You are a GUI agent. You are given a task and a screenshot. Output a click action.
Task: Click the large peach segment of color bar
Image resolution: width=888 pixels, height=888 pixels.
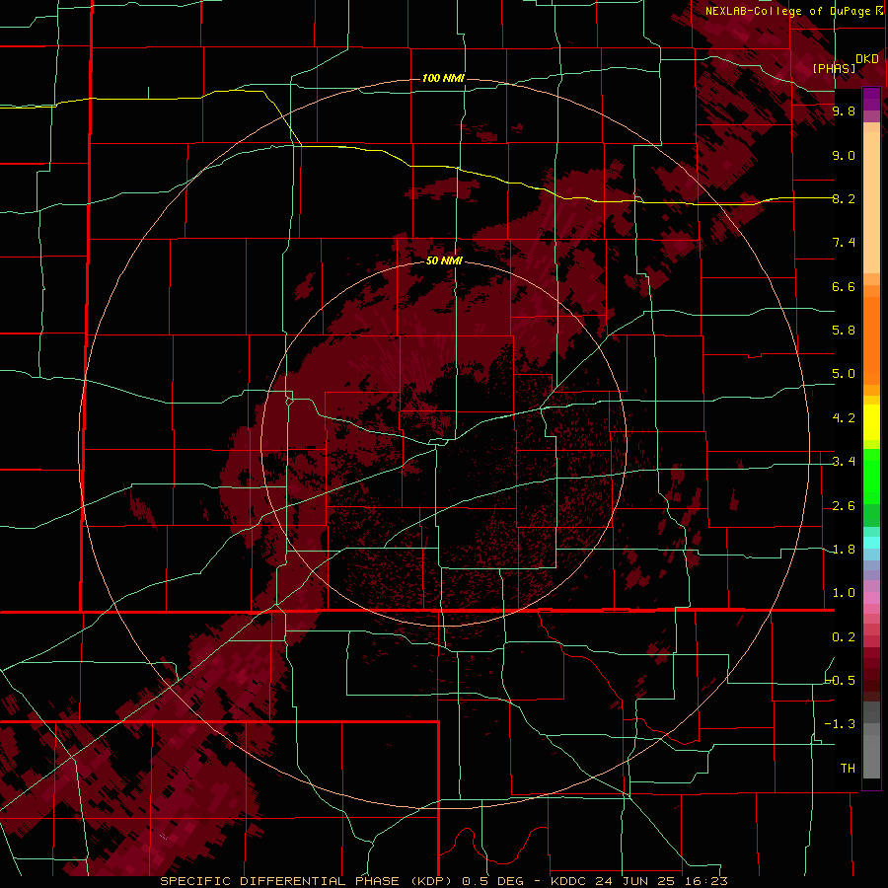pyautogui.click(x=871, y=202)
